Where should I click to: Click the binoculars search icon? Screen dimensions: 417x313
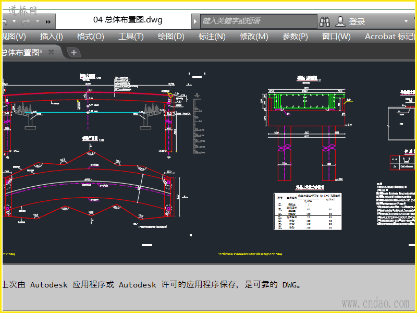(325, 21)
